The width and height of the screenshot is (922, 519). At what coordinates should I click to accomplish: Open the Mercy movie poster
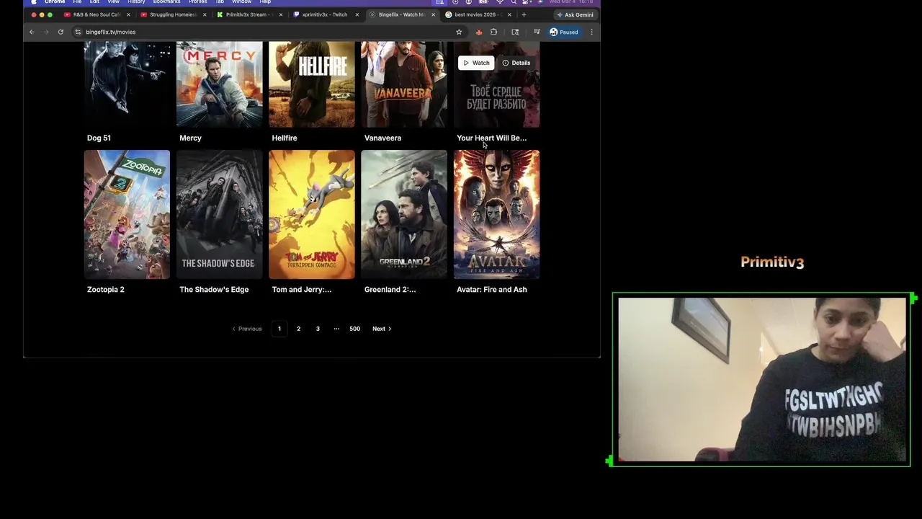click(220, 84)
